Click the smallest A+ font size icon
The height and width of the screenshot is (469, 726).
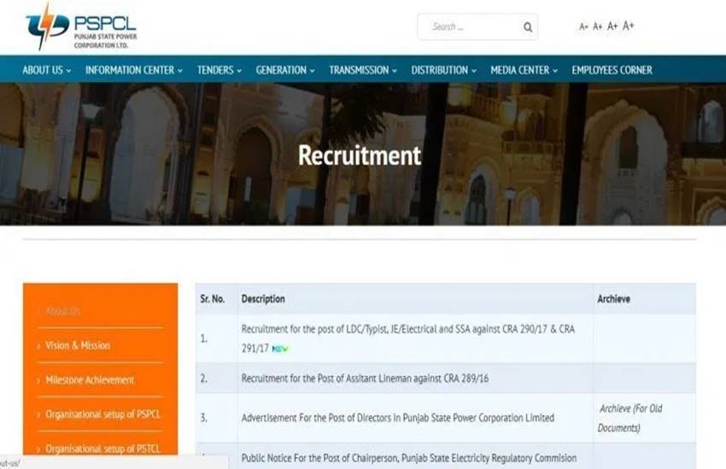click(x=584, y=27)
